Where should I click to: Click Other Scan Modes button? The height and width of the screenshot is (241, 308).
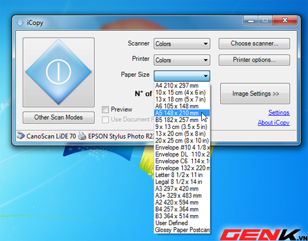59,118
